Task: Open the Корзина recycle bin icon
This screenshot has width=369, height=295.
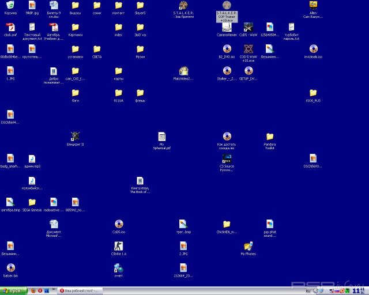Action: coord(10,6)
